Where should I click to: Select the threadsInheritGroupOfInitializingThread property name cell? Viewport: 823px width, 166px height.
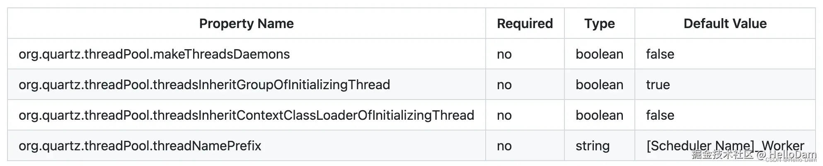(x=204, y=85)
